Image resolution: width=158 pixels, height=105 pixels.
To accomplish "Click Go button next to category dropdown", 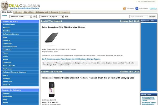I will [x=66, y=17].
